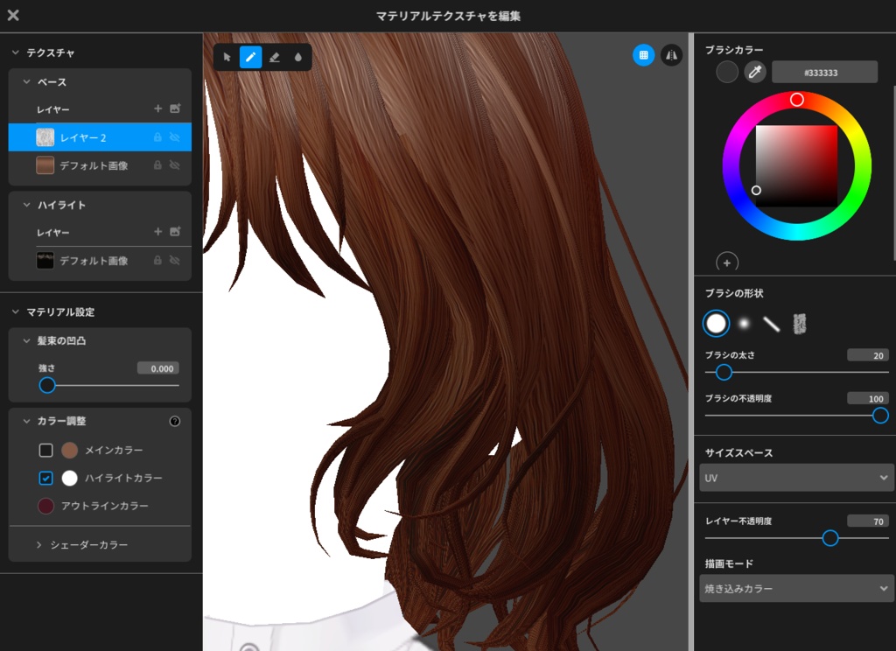Activate the brush painting tool

(x=251, y=57)
